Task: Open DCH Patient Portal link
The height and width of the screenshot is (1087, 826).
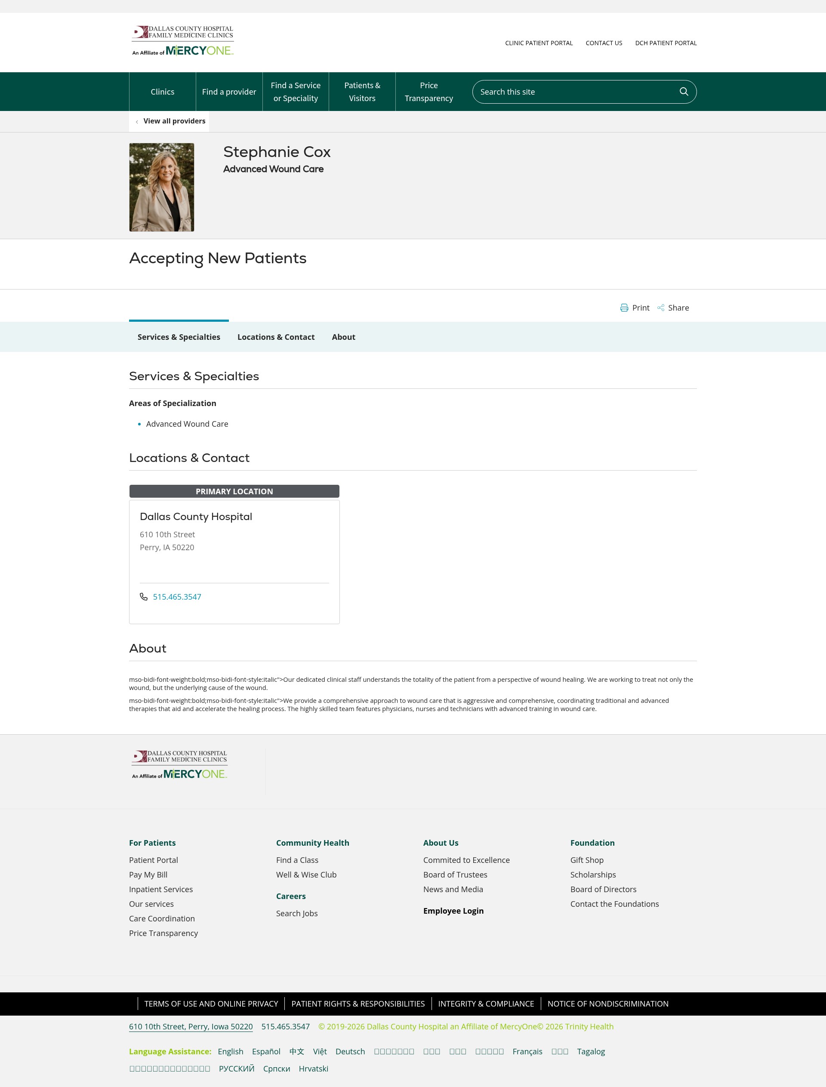Action: pos(666,43)
